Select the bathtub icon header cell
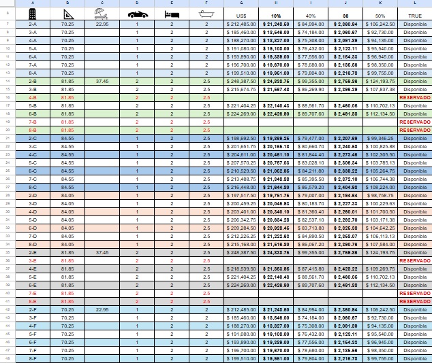This screenshot has width=432, height=363. click(206, 14)
